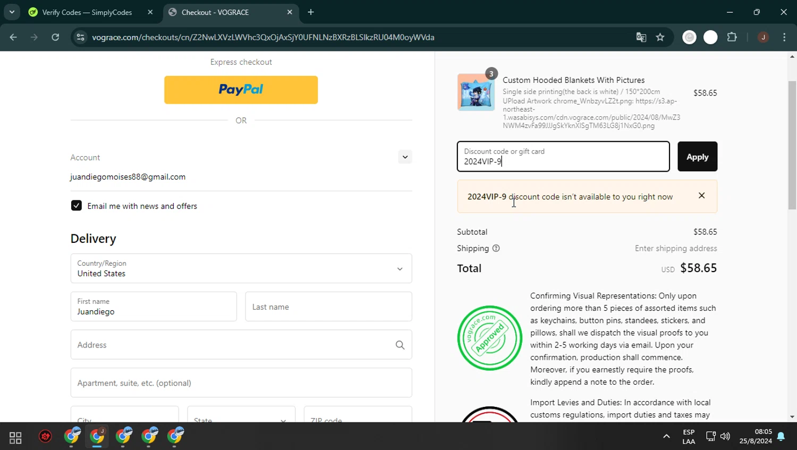The image size is (797, 450).
Task: Click the Custom Hooded Blankets With Pictures title
Action: (574, 80)
